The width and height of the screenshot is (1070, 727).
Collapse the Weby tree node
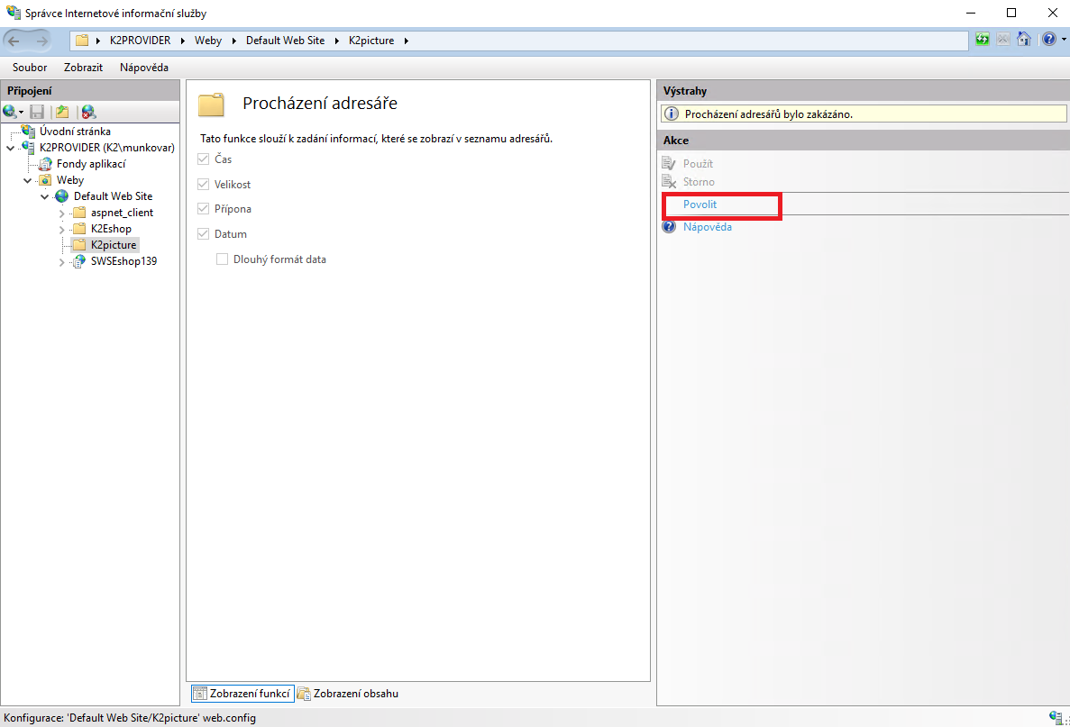tap(27, 181)
